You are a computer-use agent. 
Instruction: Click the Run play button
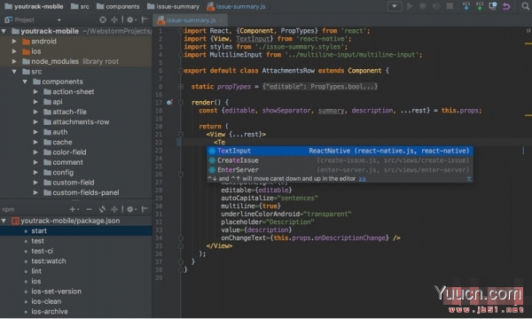coord(410,6)
